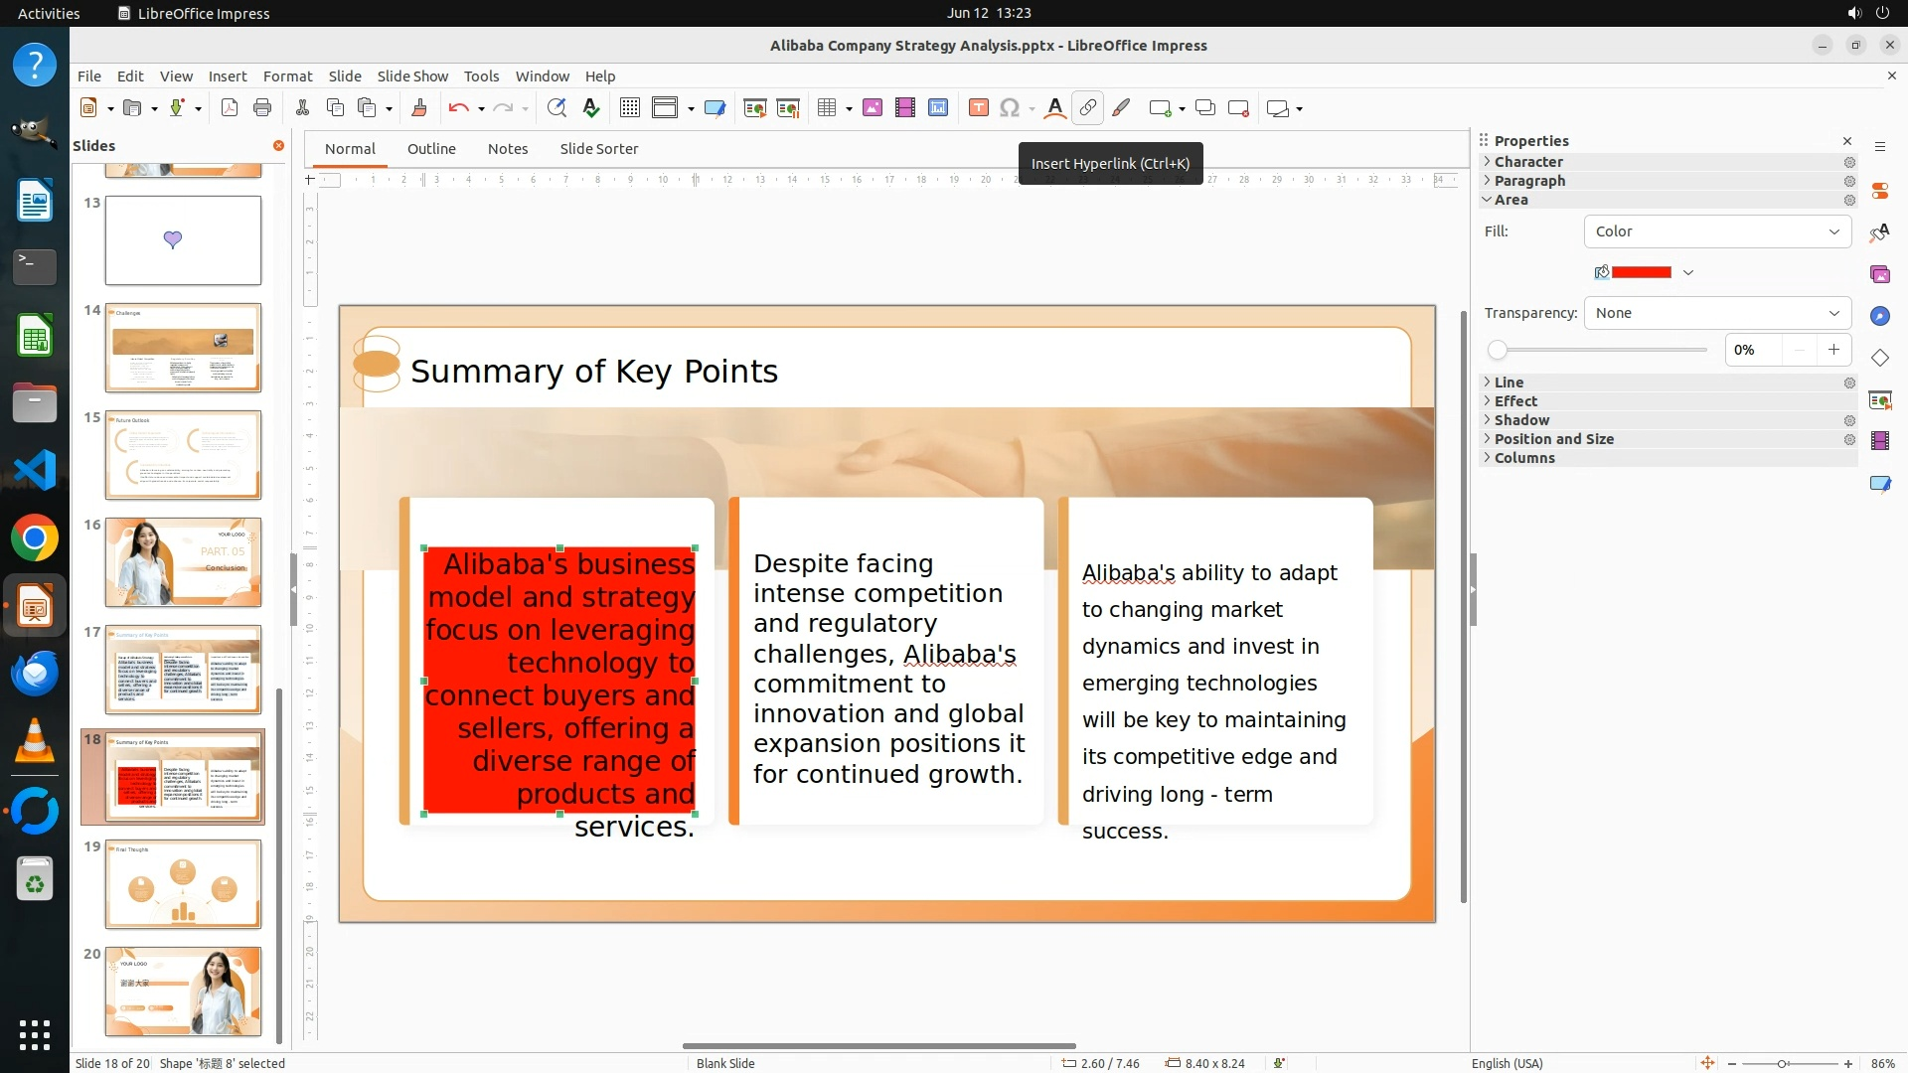Select slide 19 thumbnail
1908x1073 pixels.
[183, 883]
